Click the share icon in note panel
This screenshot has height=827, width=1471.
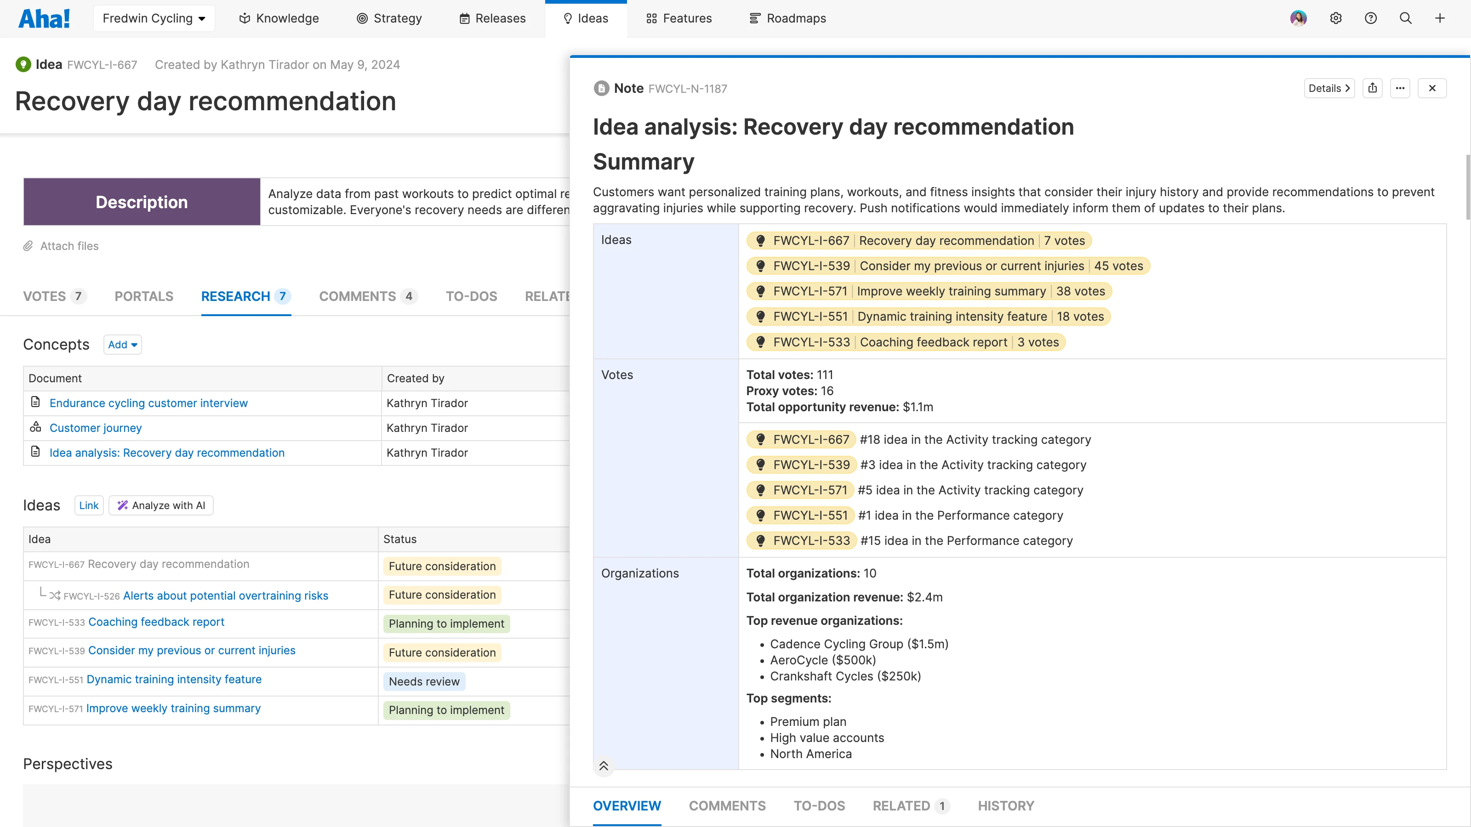tap(1372, 88)
